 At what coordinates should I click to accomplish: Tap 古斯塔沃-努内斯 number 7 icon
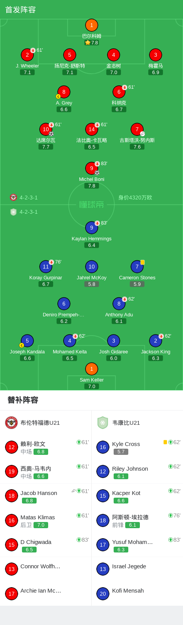137,129
